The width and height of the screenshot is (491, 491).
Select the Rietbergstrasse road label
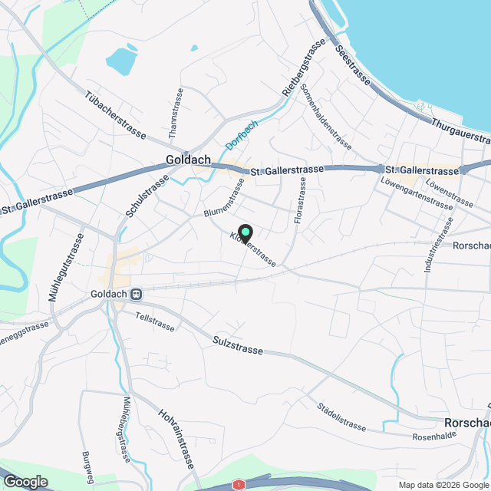304,68
